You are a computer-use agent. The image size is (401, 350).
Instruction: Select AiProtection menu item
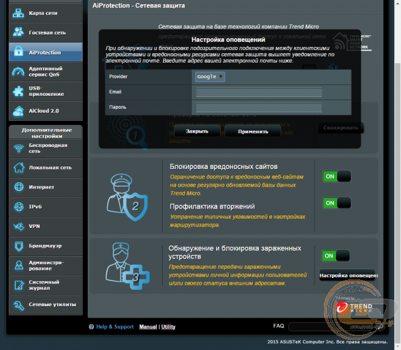click(46, 52)
